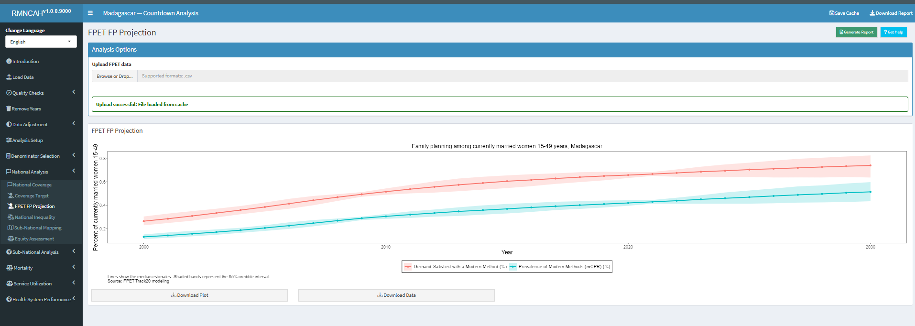Expand Data Adjustment chevron
This screenshot has width=915, height=326.
[x=74, y=123]
